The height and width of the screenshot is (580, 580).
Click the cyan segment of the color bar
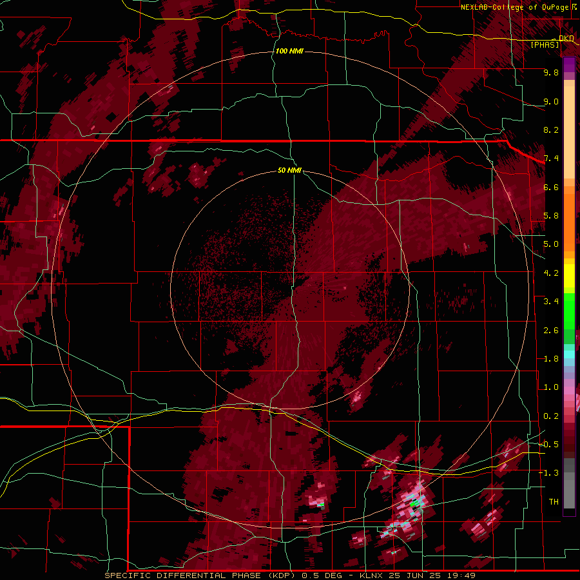[569, 354]
